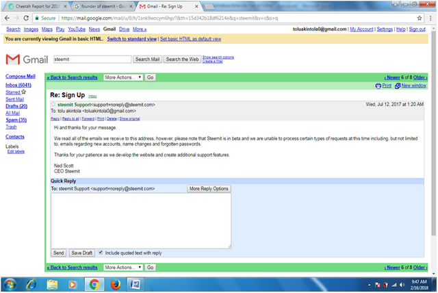438x293 pixels.
Task: Open Firefox from taskbar
Action: [x=116, y=285]
